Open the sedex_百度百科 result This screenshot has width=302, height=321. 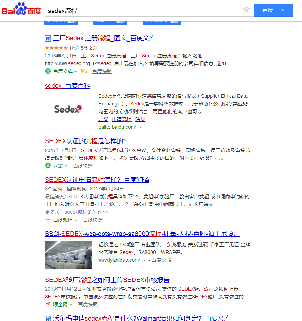click(x=68, y=86)
